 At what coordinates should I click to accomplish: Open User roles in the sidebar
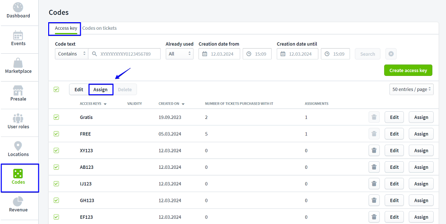[18, 118]
